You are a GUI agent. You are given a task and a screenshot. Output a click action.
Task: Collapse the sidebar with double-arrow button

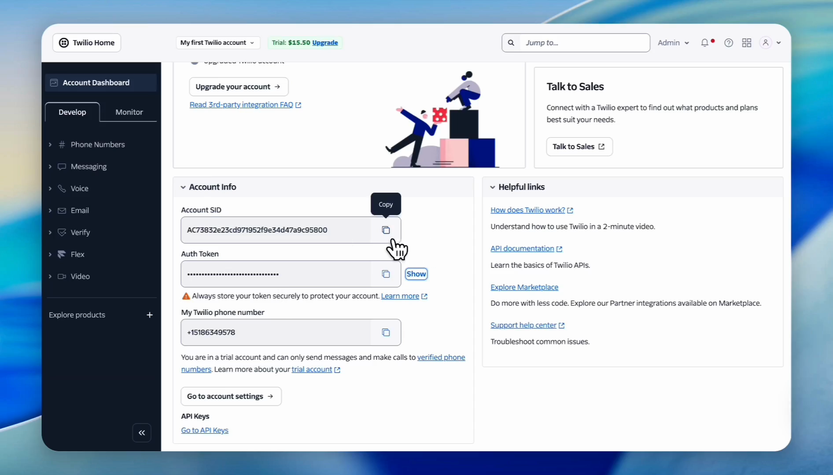142,433
